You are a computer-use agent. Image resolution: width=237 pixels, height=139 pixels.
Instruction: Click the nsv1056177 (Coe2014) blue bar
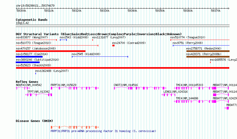pos(29,57)
